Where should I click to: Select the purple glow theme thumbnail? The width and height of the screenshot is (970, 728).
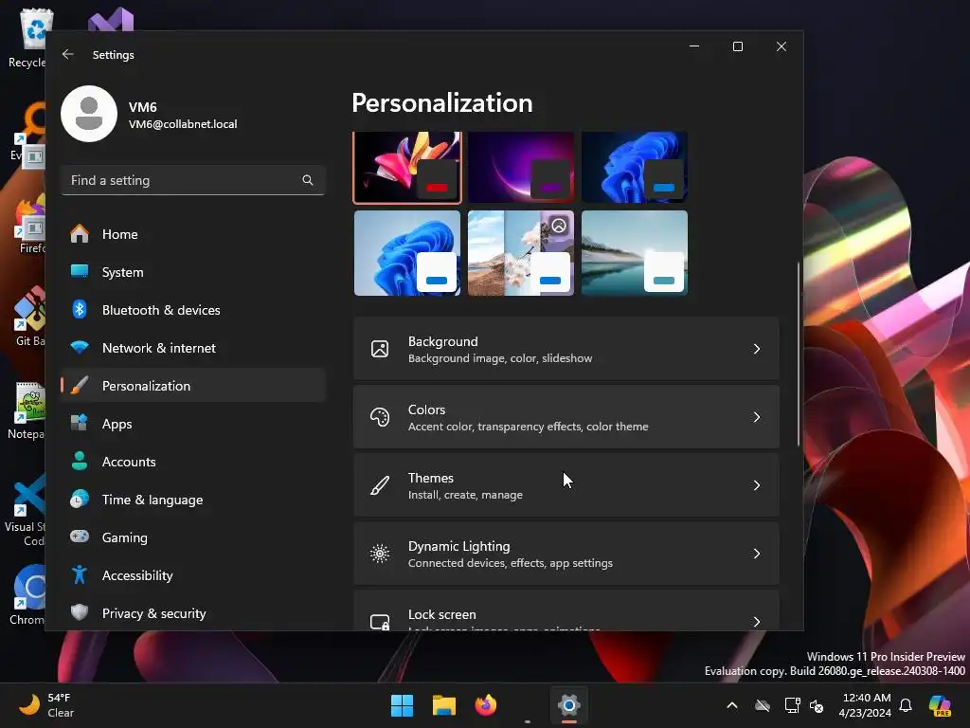coord(521,167)
